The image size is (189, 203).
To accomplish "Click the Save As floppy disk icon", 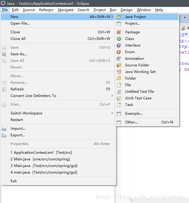I will click(4, 54).
